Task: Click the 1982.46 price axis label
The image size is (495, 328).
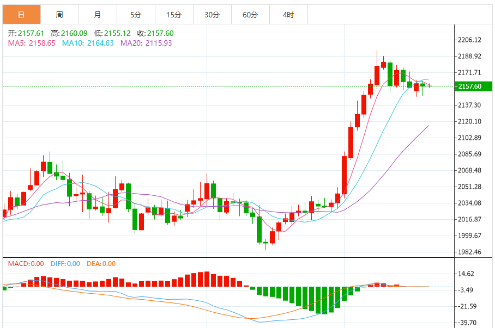Action: (x=470, y=252)
